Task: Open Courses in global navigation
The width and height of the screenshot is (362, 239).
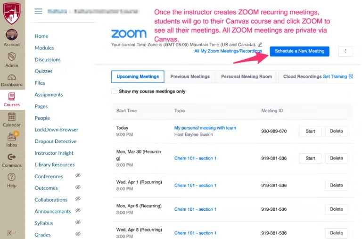Action: tap(11, 99)
